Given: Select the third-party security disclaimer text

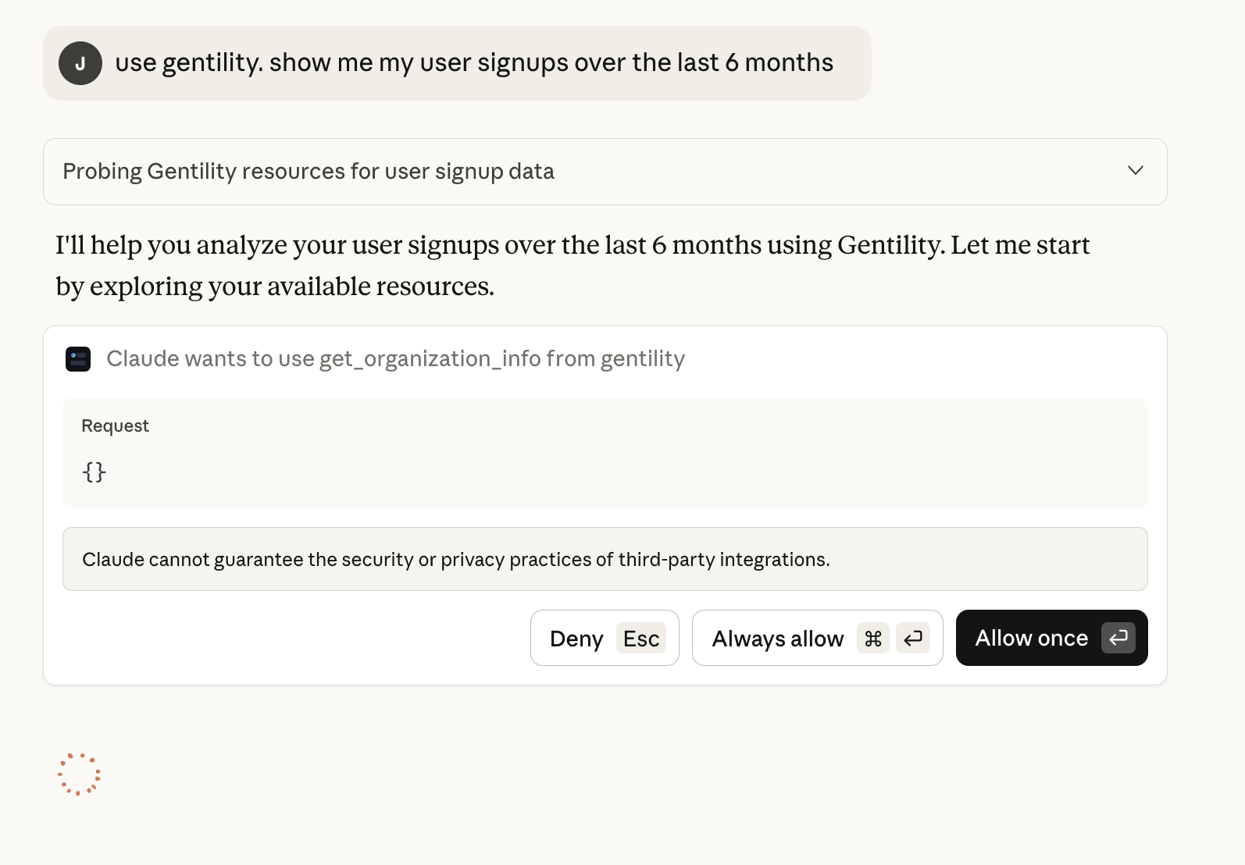Looking at the screenshot, I should (x=456, y=559).
